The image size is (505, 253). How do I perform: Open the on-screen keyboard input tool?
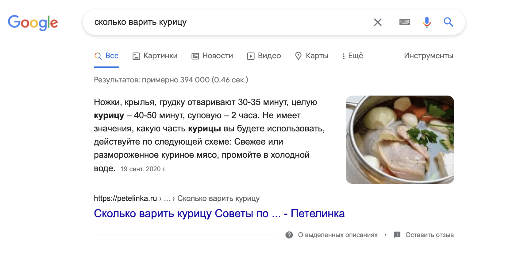point(404,22)
